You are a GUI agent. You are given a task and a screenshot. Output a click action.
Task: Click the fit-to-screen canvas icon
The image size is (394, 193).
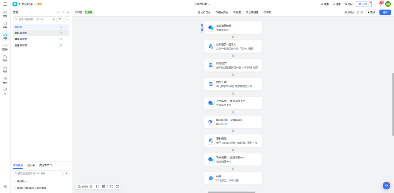tap(97, 186)
